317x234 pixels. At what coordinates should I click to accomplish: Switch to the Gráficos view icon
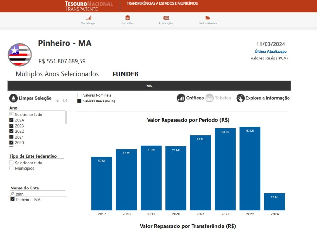pyautogui.click(x=181, y=98)
